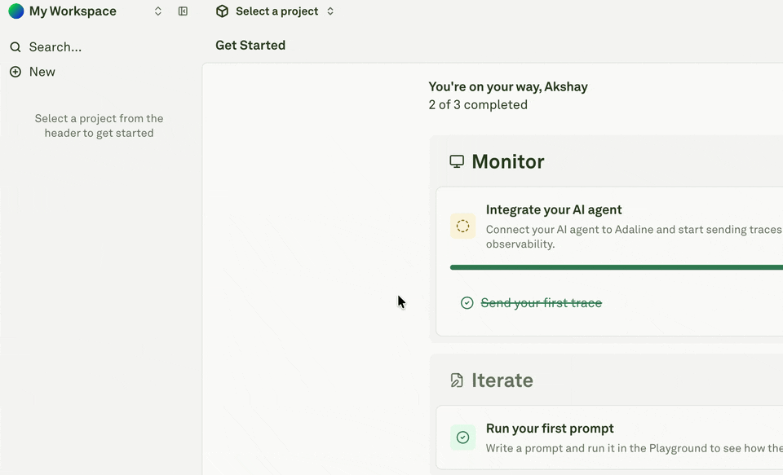Image resolution: width=783 pixels, height=475 pixels.
Task: Click Select a project from the header hint
Action: (x=99, y=125)
